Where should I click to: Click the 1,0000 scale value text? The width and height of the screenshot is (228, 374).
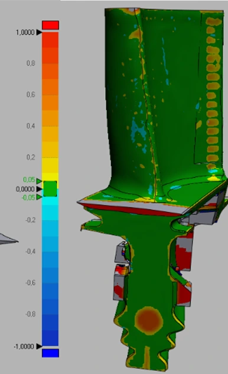(25, 33)
